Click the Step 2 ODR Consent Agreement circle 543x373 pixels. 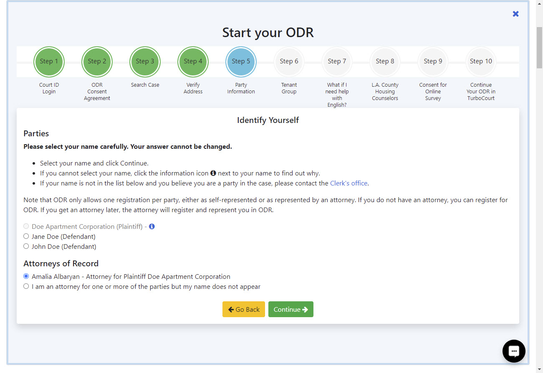97,61
